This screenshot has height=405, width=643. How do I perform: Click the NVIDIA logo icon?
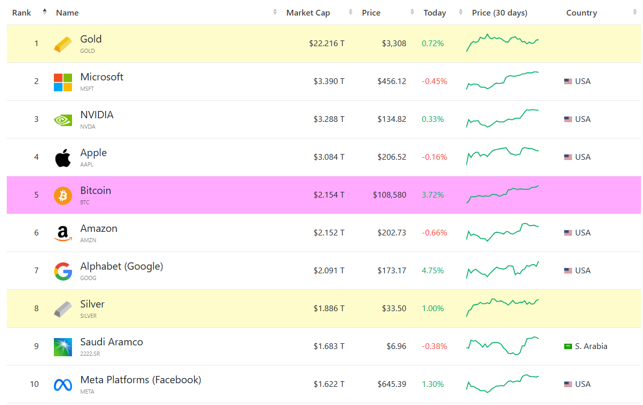63,120
